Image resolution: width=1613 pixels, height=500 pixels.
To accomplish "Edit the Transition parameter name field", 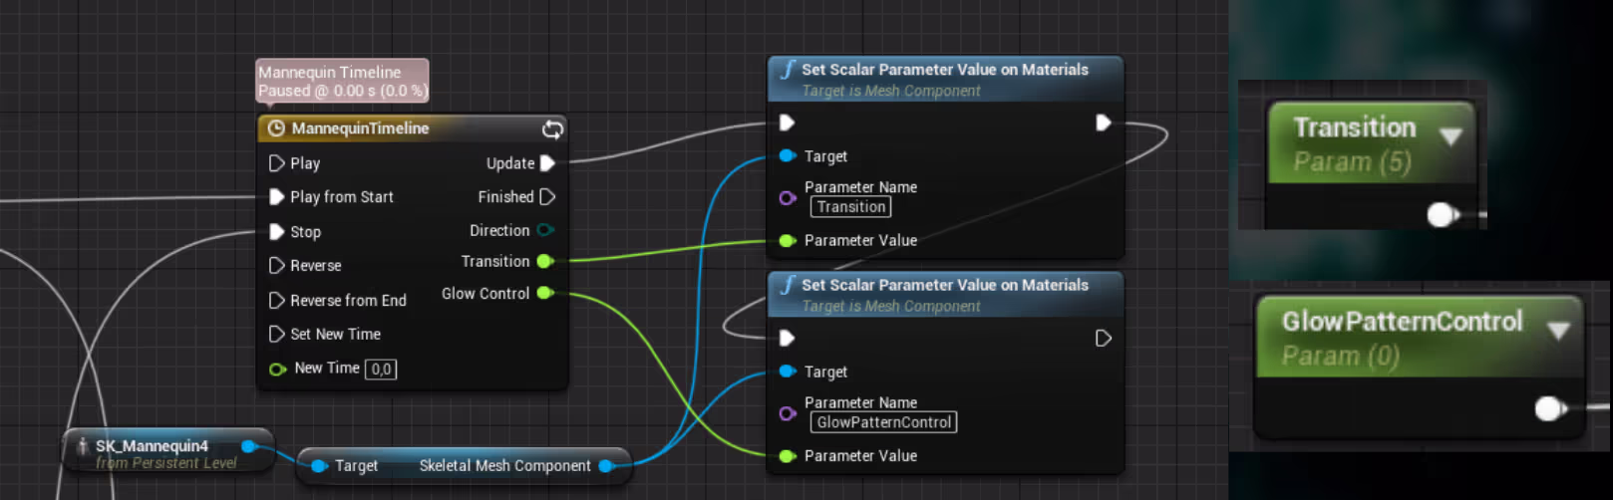I will coord(851,207).
